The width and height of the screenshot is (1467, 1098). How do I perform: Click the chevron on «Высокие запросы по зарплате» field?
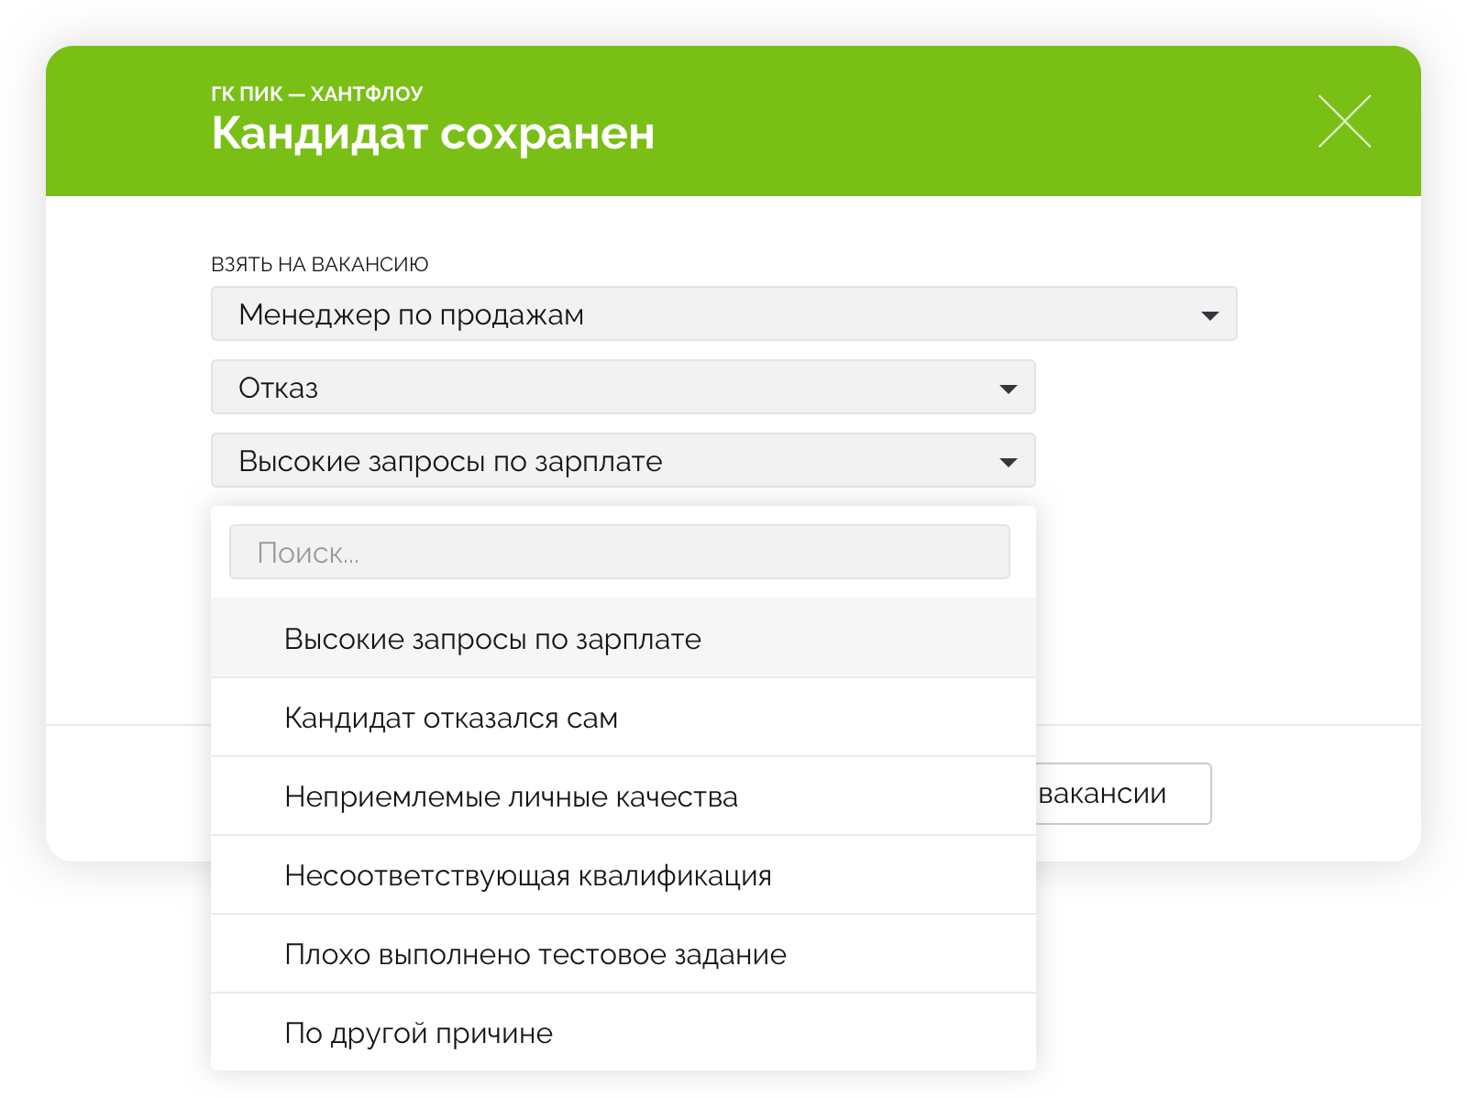1009,461
